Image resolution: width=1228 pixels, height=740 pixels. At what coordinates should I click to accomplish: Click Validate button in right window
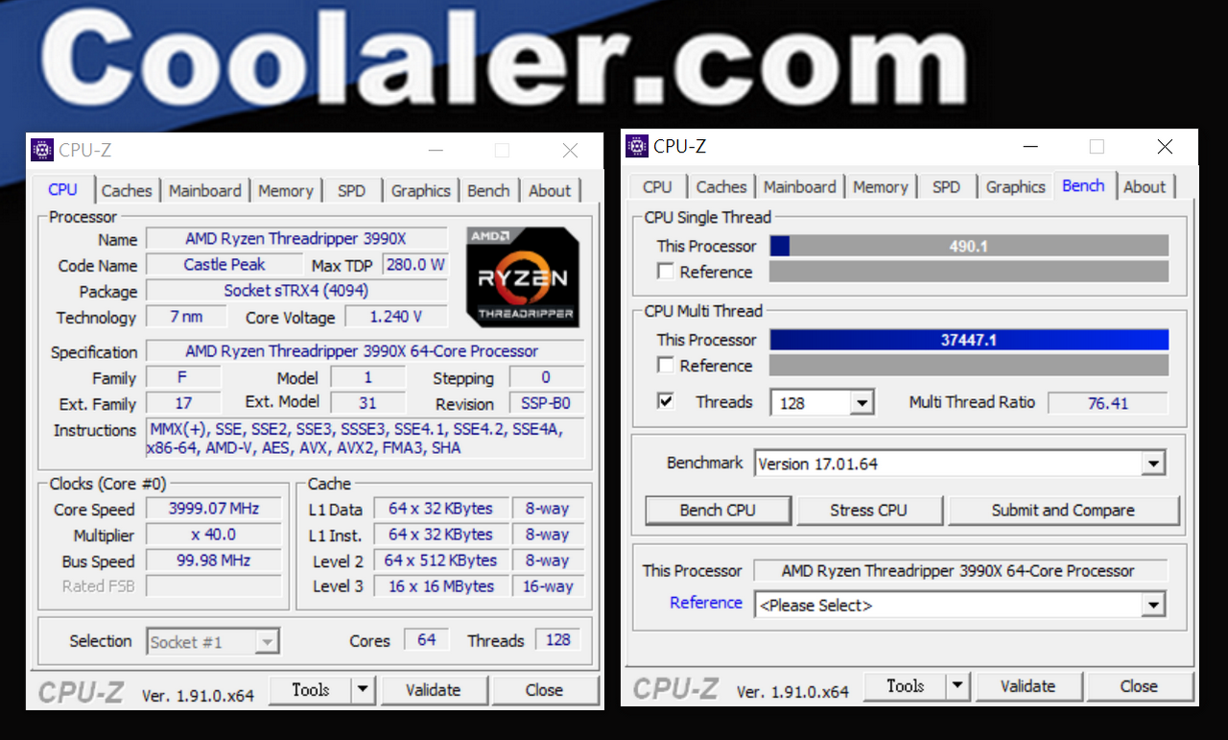[1028, 686]
